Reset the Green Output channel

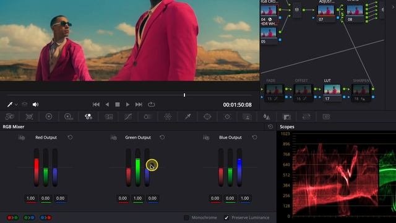pos(162,137)
